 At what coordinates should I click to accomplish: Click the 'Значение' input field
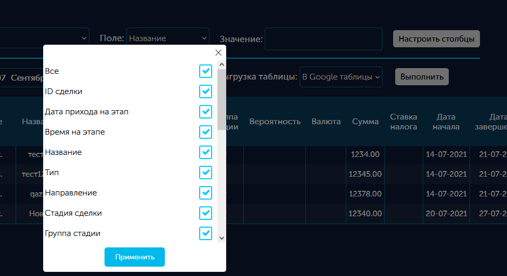[x=323, y=39]
